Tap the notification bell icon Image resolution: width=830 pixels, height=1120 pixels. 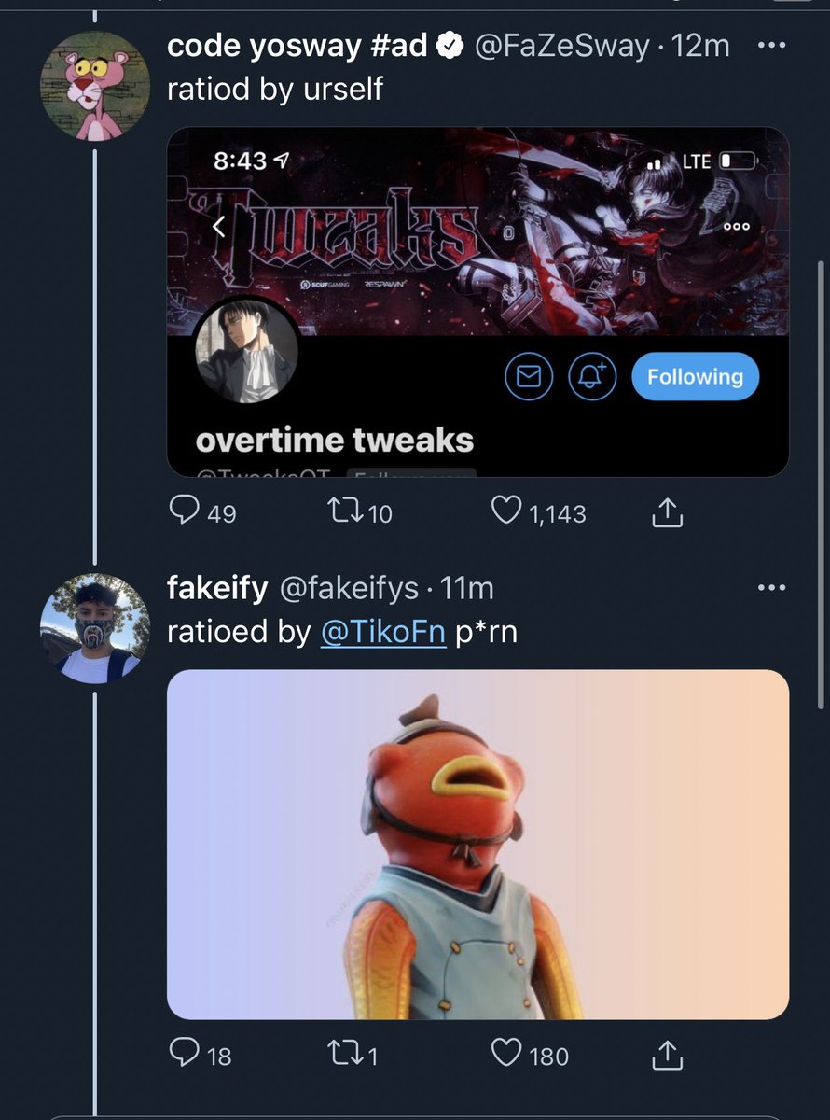593,377
